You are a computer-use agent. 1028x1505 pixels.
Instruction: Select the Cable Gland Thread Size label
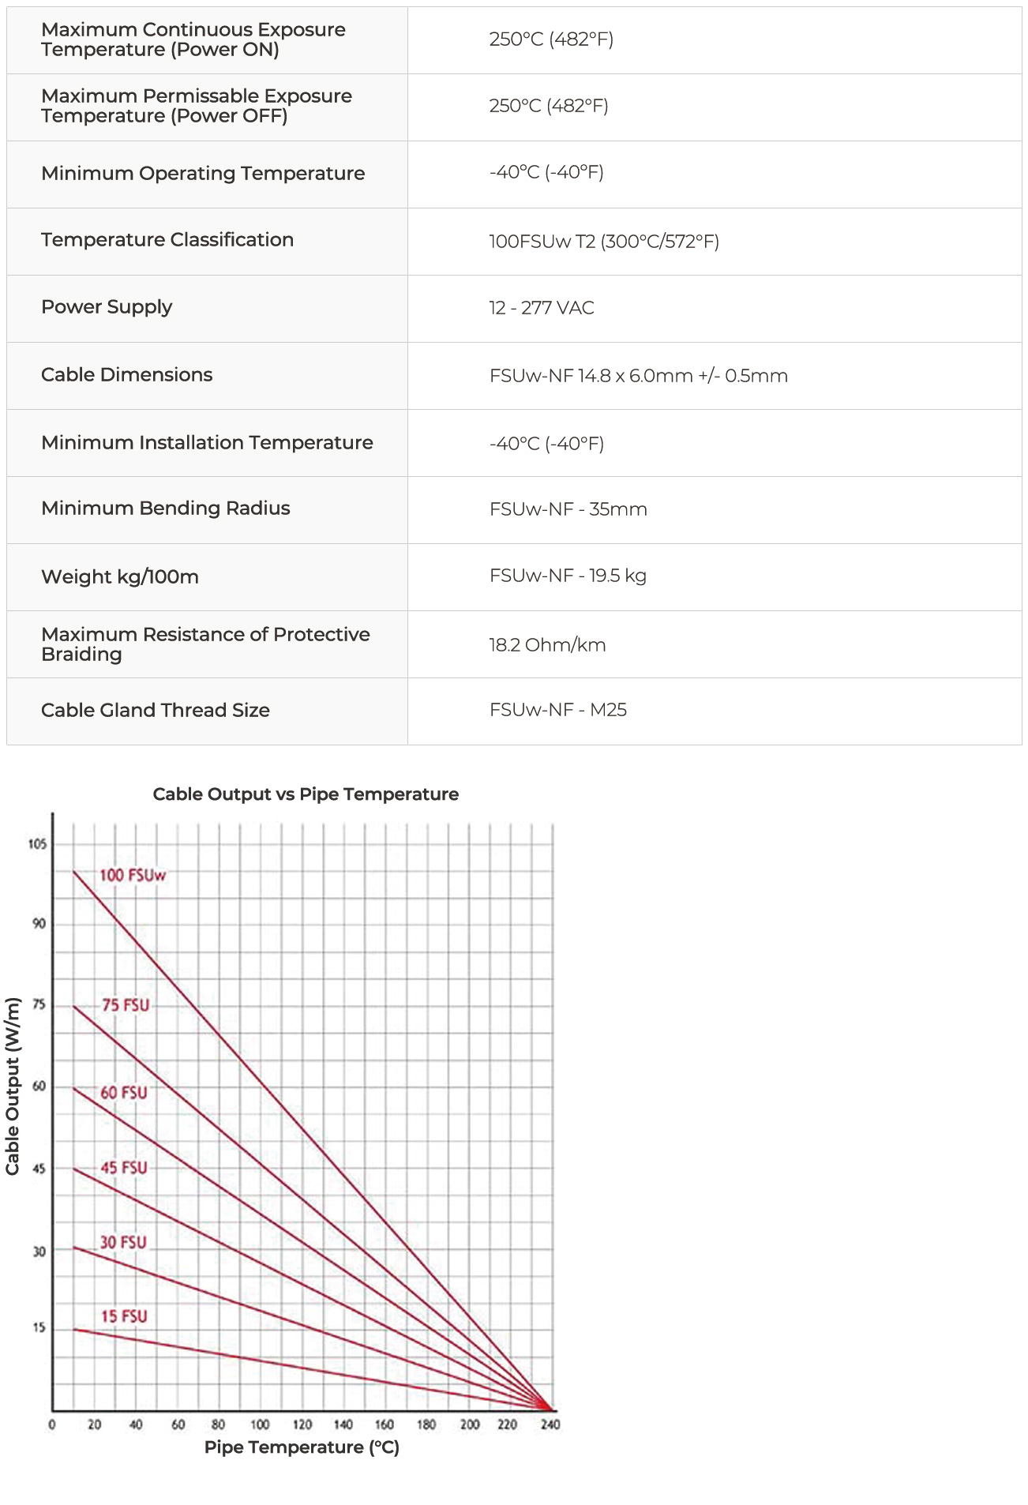click(x=156, y=711)
